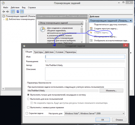Select 'Выполнять для всех пользователей' option
Image resolution: width=135 pixels, height=125 pixels.
pyautogui.click(x=28, y=99)
